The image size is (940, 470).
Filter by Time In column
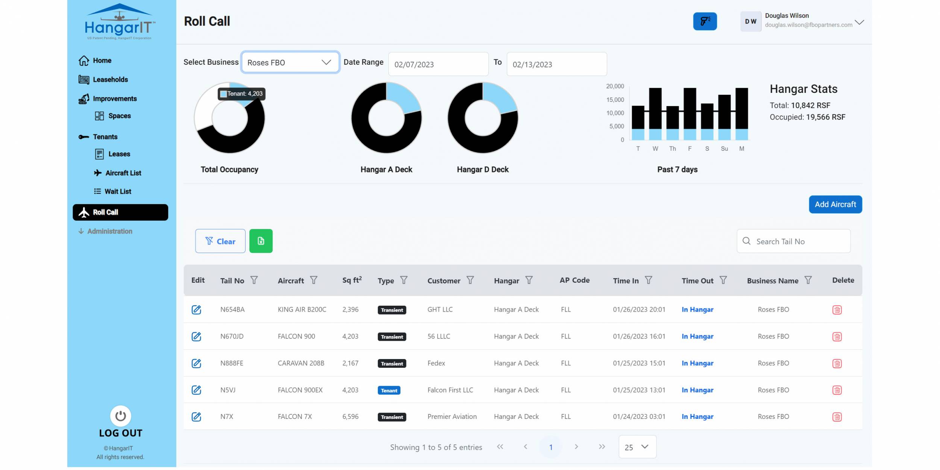pos(649,280)
